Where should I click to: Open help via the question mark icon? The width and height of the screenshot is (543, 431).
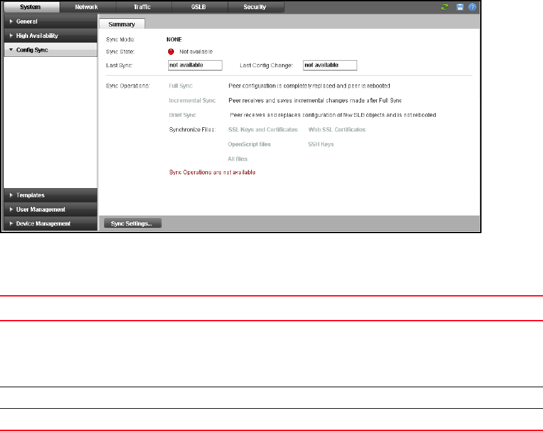click(472, 7)
